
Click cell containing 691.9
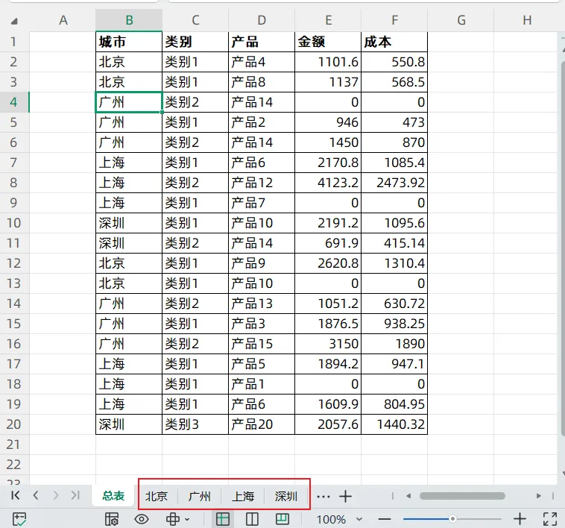pos(328,243)
